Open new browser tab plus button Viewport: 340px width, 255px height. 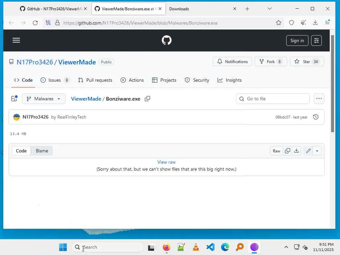coord(247,9)
